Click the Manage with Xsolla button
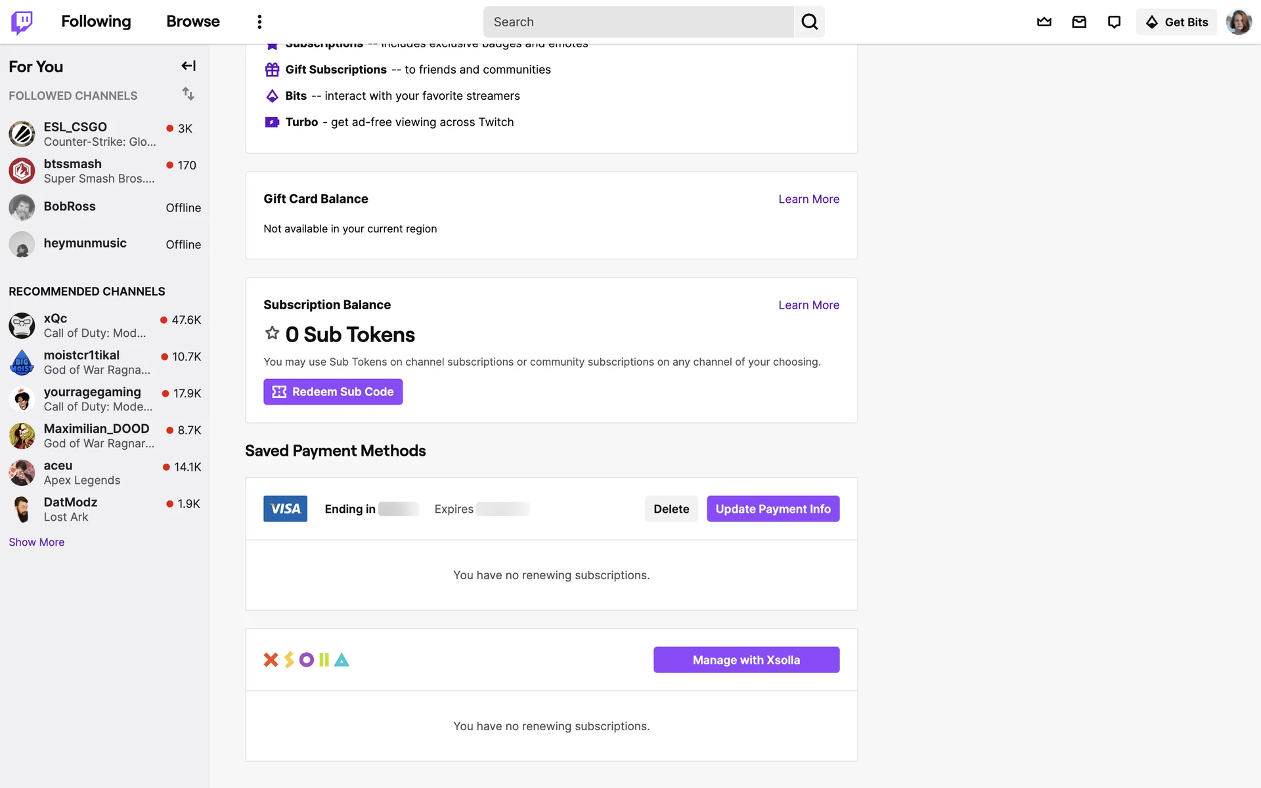This screenshot has height=788, width=1261. 746,660
